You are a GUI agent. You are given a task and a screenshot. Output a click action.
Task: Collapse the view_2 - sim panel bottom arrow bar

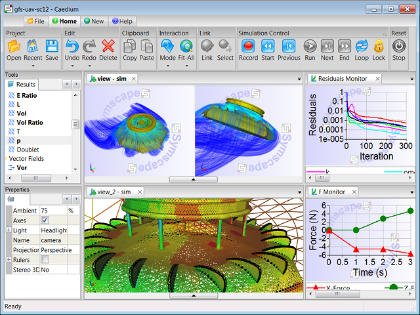[x=194, y=296]
